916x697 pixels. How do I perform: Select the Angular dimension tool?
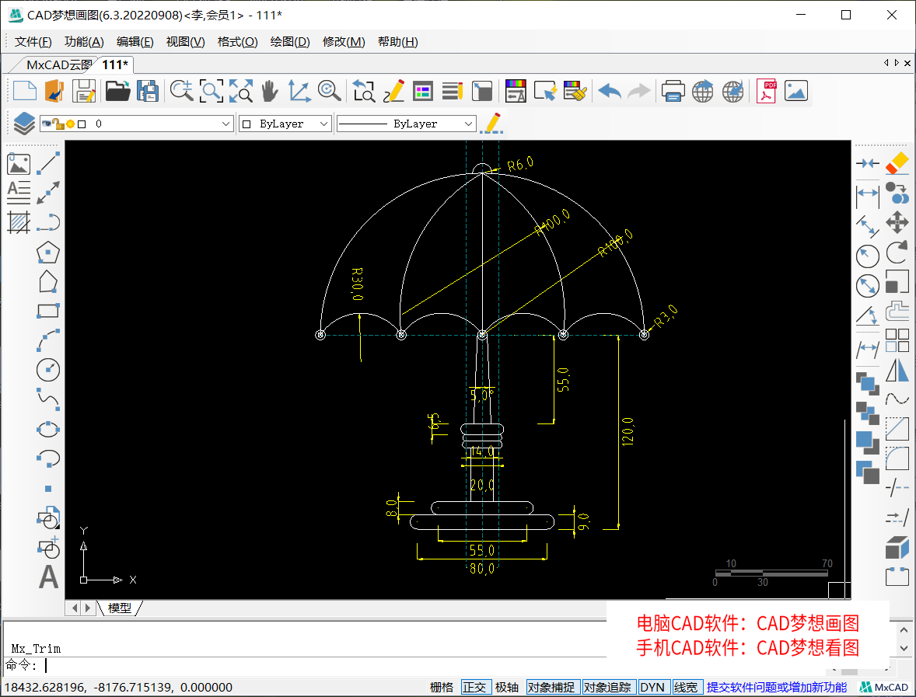tap(868, 315)
